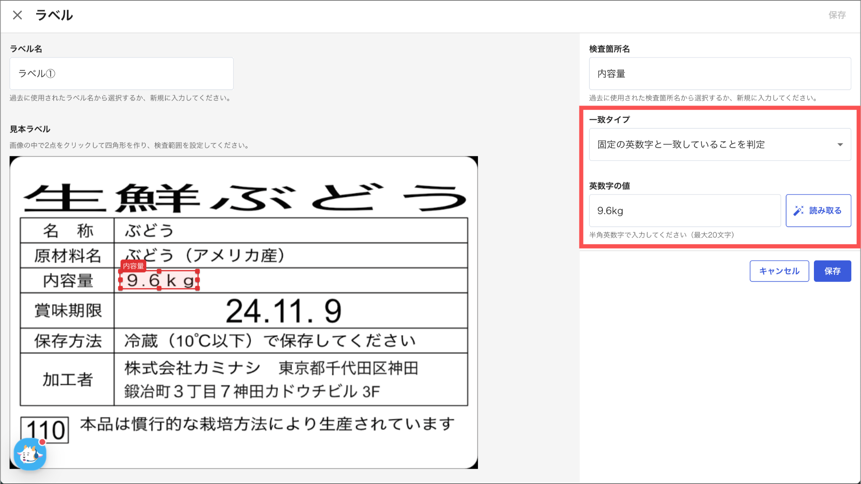Click the 24.11.9 date on sample label

point(283,311)
